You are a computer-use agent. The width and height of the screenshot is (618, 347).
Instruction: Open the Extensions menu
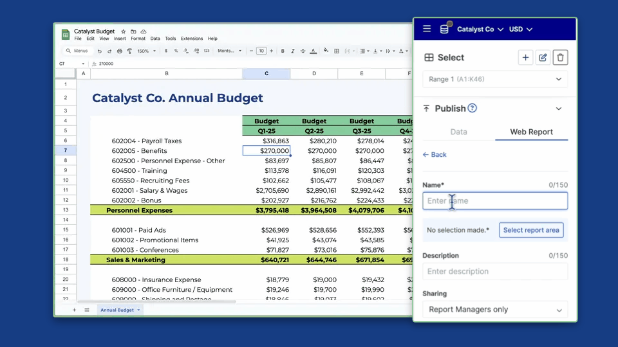192,39
